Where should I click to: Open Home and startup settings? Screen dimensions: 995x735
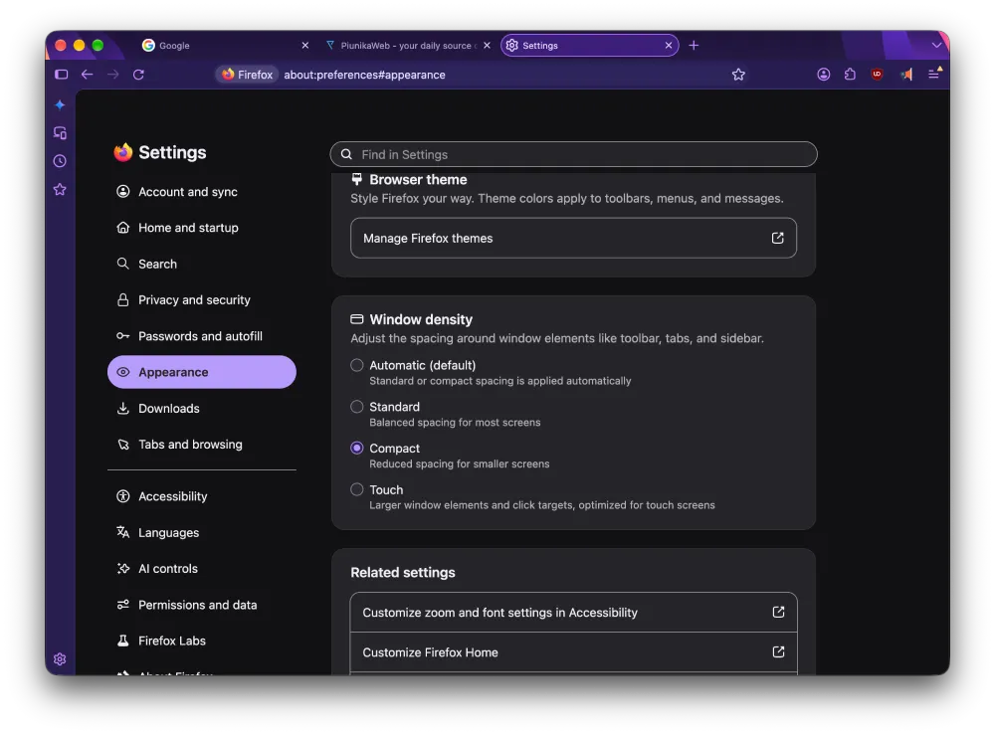(202, 228)
